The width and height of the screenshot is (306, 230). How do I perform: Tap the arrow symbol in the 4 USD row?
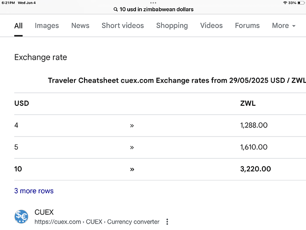[132, 126]
